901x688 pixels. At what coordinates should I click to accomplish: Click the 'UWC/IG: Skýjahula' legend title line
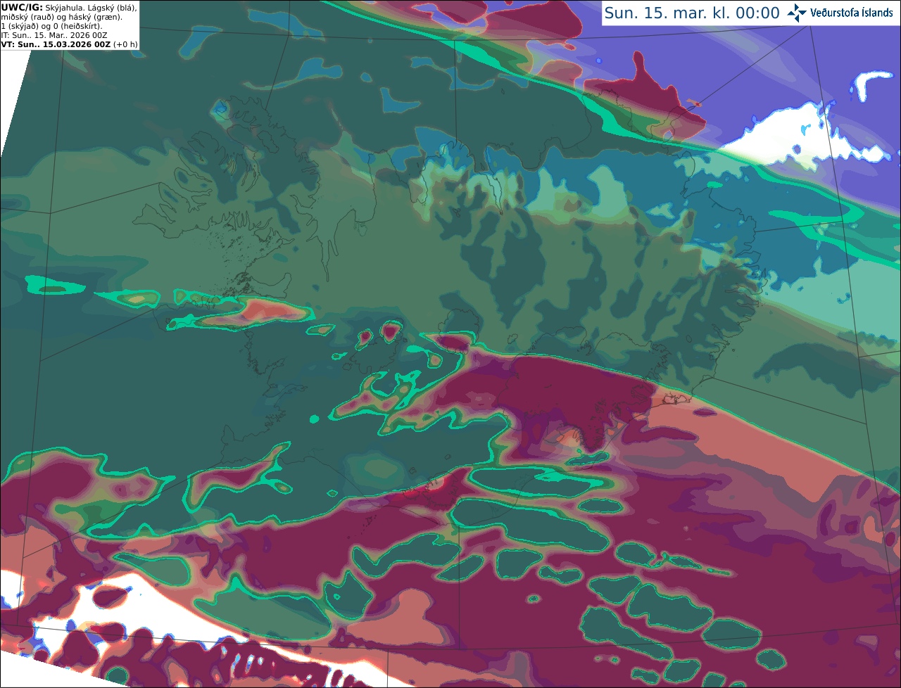(x=69, y=7)
